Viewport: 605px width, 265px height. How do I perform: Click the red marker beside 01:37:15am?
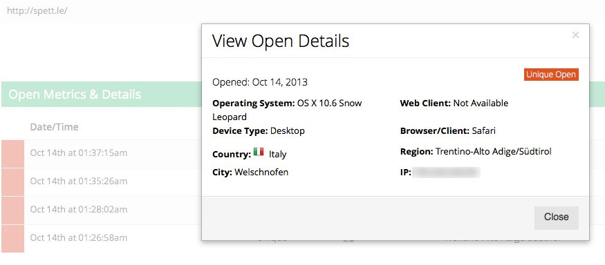tap(12, 154)
